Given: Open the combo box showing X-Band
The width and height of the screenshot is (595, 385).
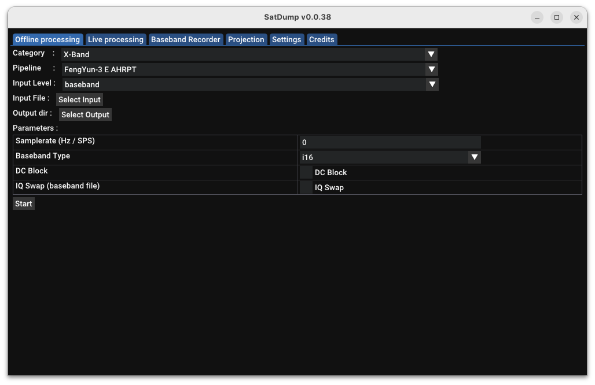Looking at the screenshot, I should click(243, 54).
